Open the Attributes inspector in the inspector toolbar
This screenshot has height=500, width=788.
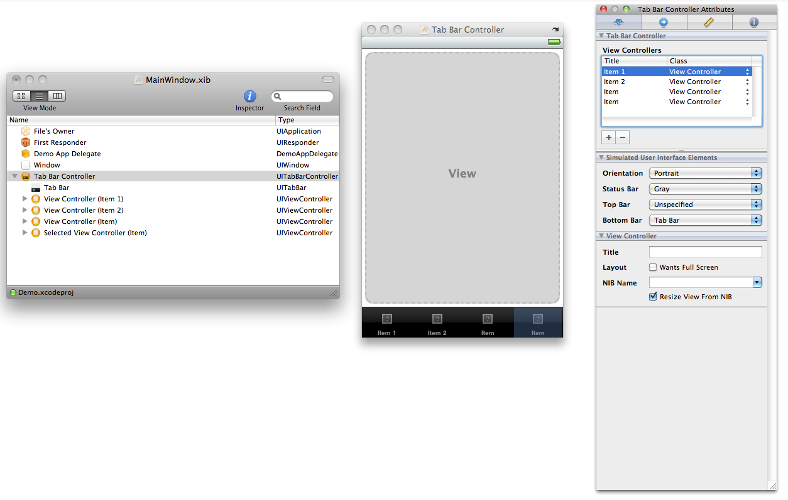(x=618, y=22)
